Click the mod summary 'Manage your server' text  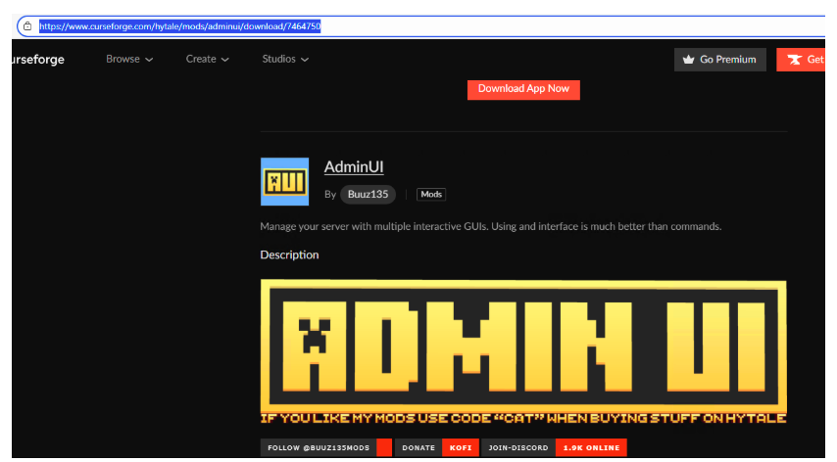(x=491, y=226)
